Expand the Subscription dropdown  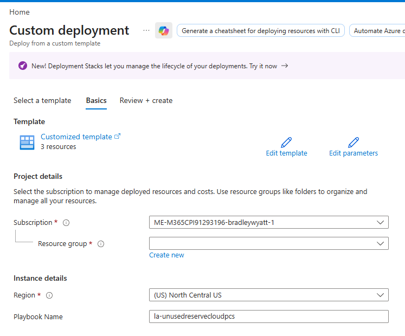point(268,222)
